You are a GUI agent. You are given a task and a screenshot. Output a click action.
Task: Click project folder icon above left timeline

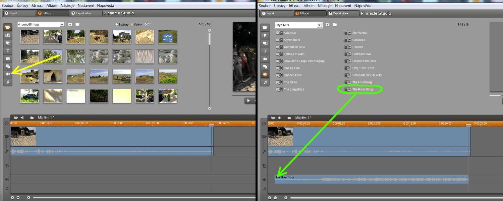pyautogui.click(x=32, y=118)
